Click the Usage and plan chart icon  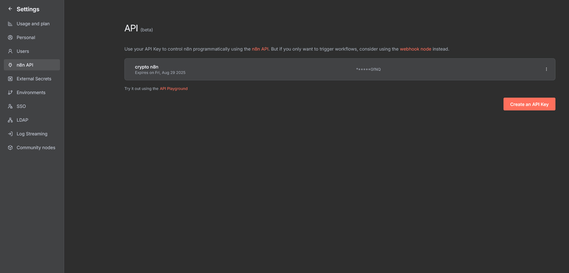pyautogui.click(x=10, y=24)
